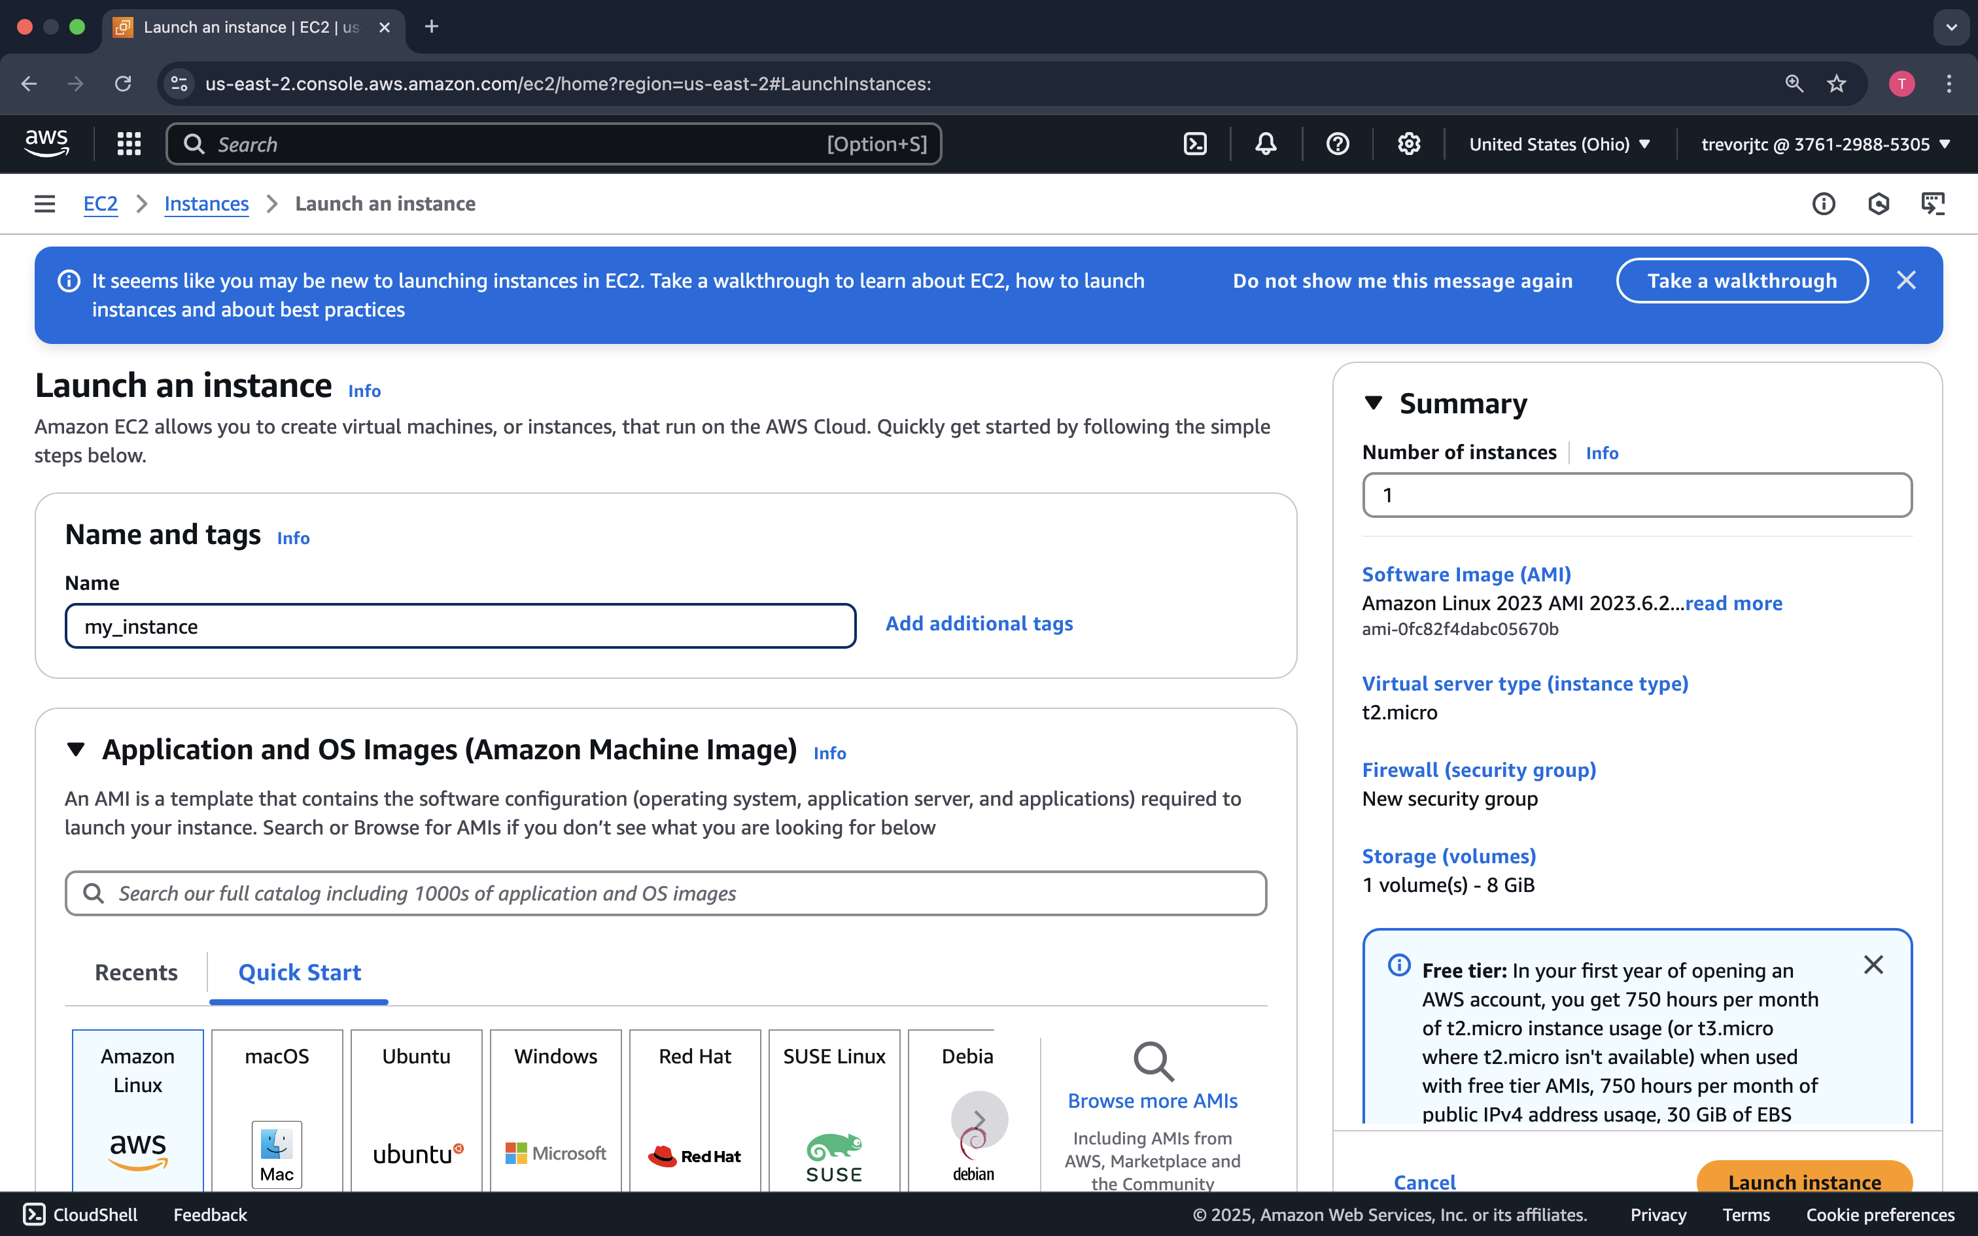Viewport: 1978px width, 1236px height.
Task: Open the AWS services grid menu
Action: click(128, 144)
